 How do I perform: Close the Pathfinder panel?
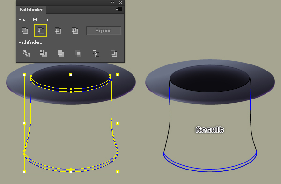tap(120, 2)
